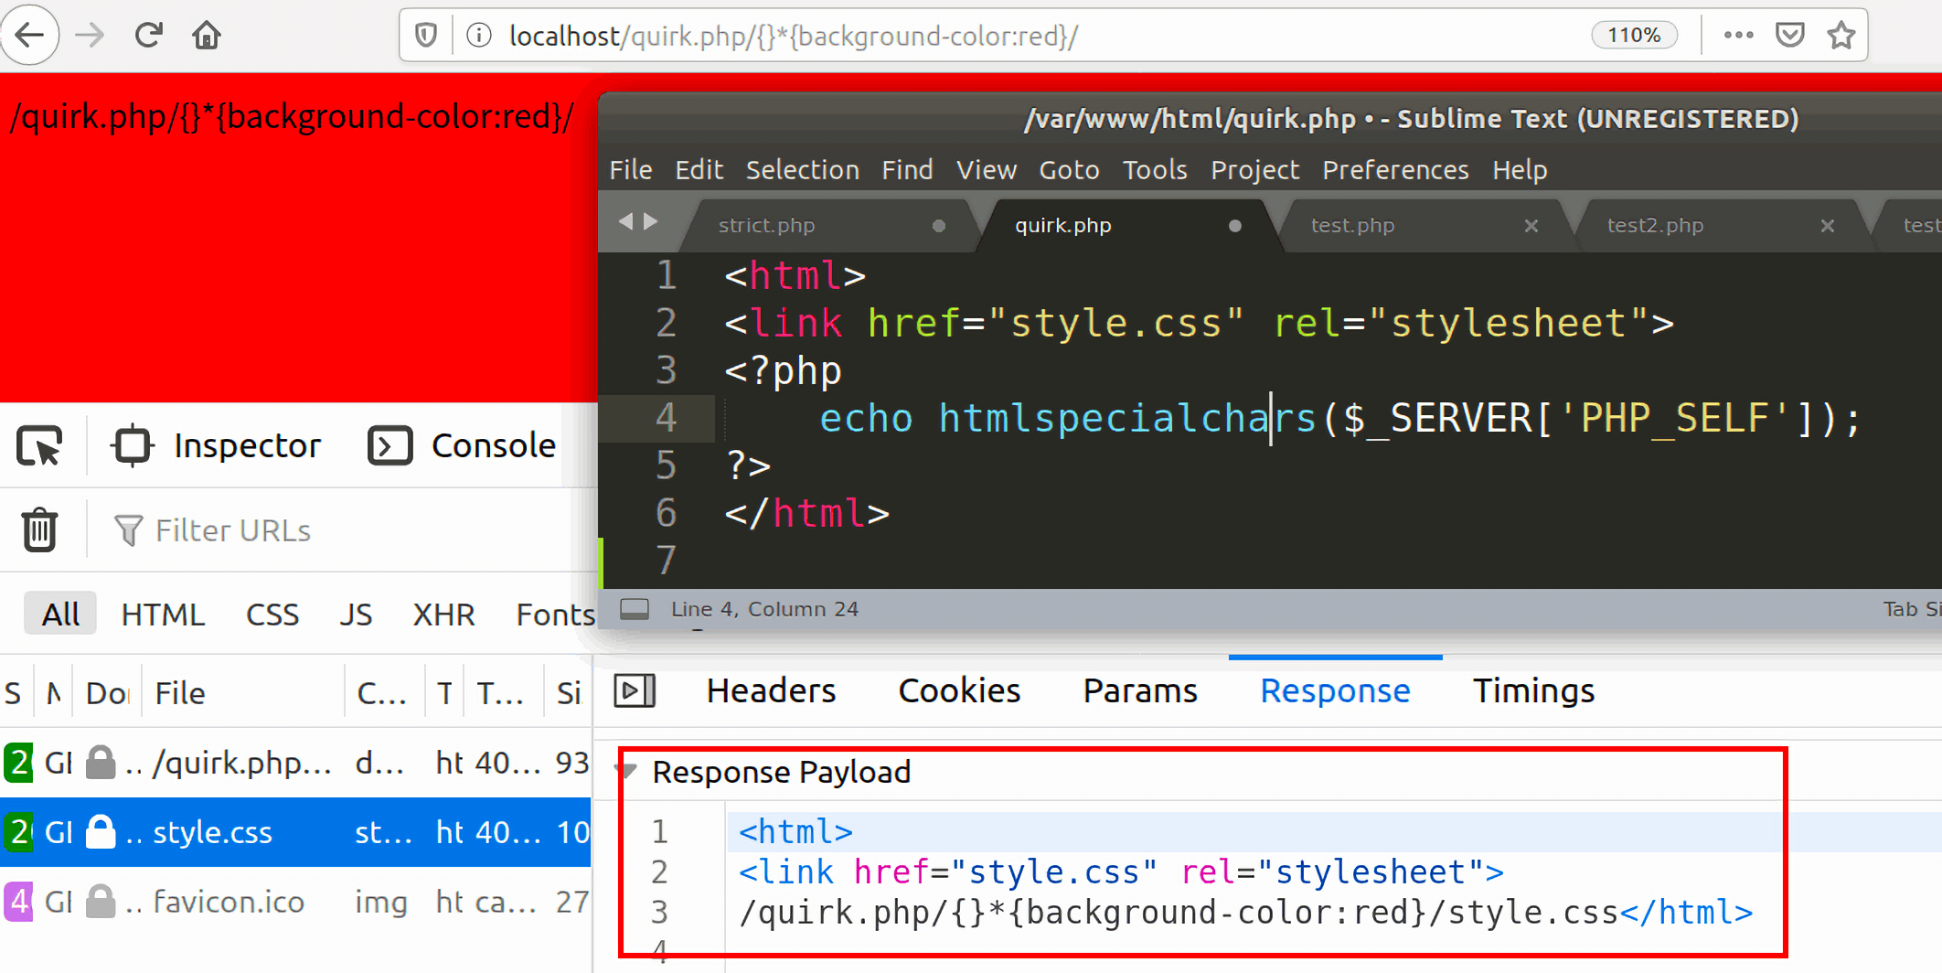Select the All request filter

coord(60,615)
